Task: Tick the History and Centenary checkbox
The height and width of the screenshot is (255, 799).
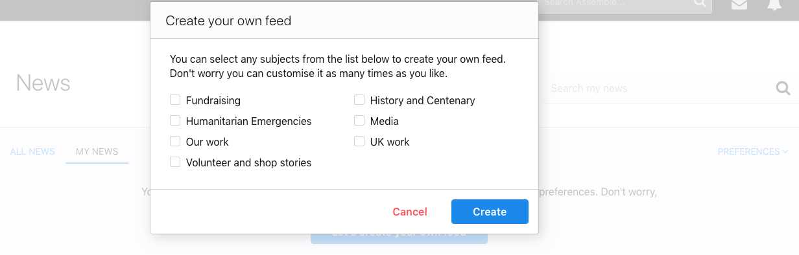Action: click(x=359, y=100)
